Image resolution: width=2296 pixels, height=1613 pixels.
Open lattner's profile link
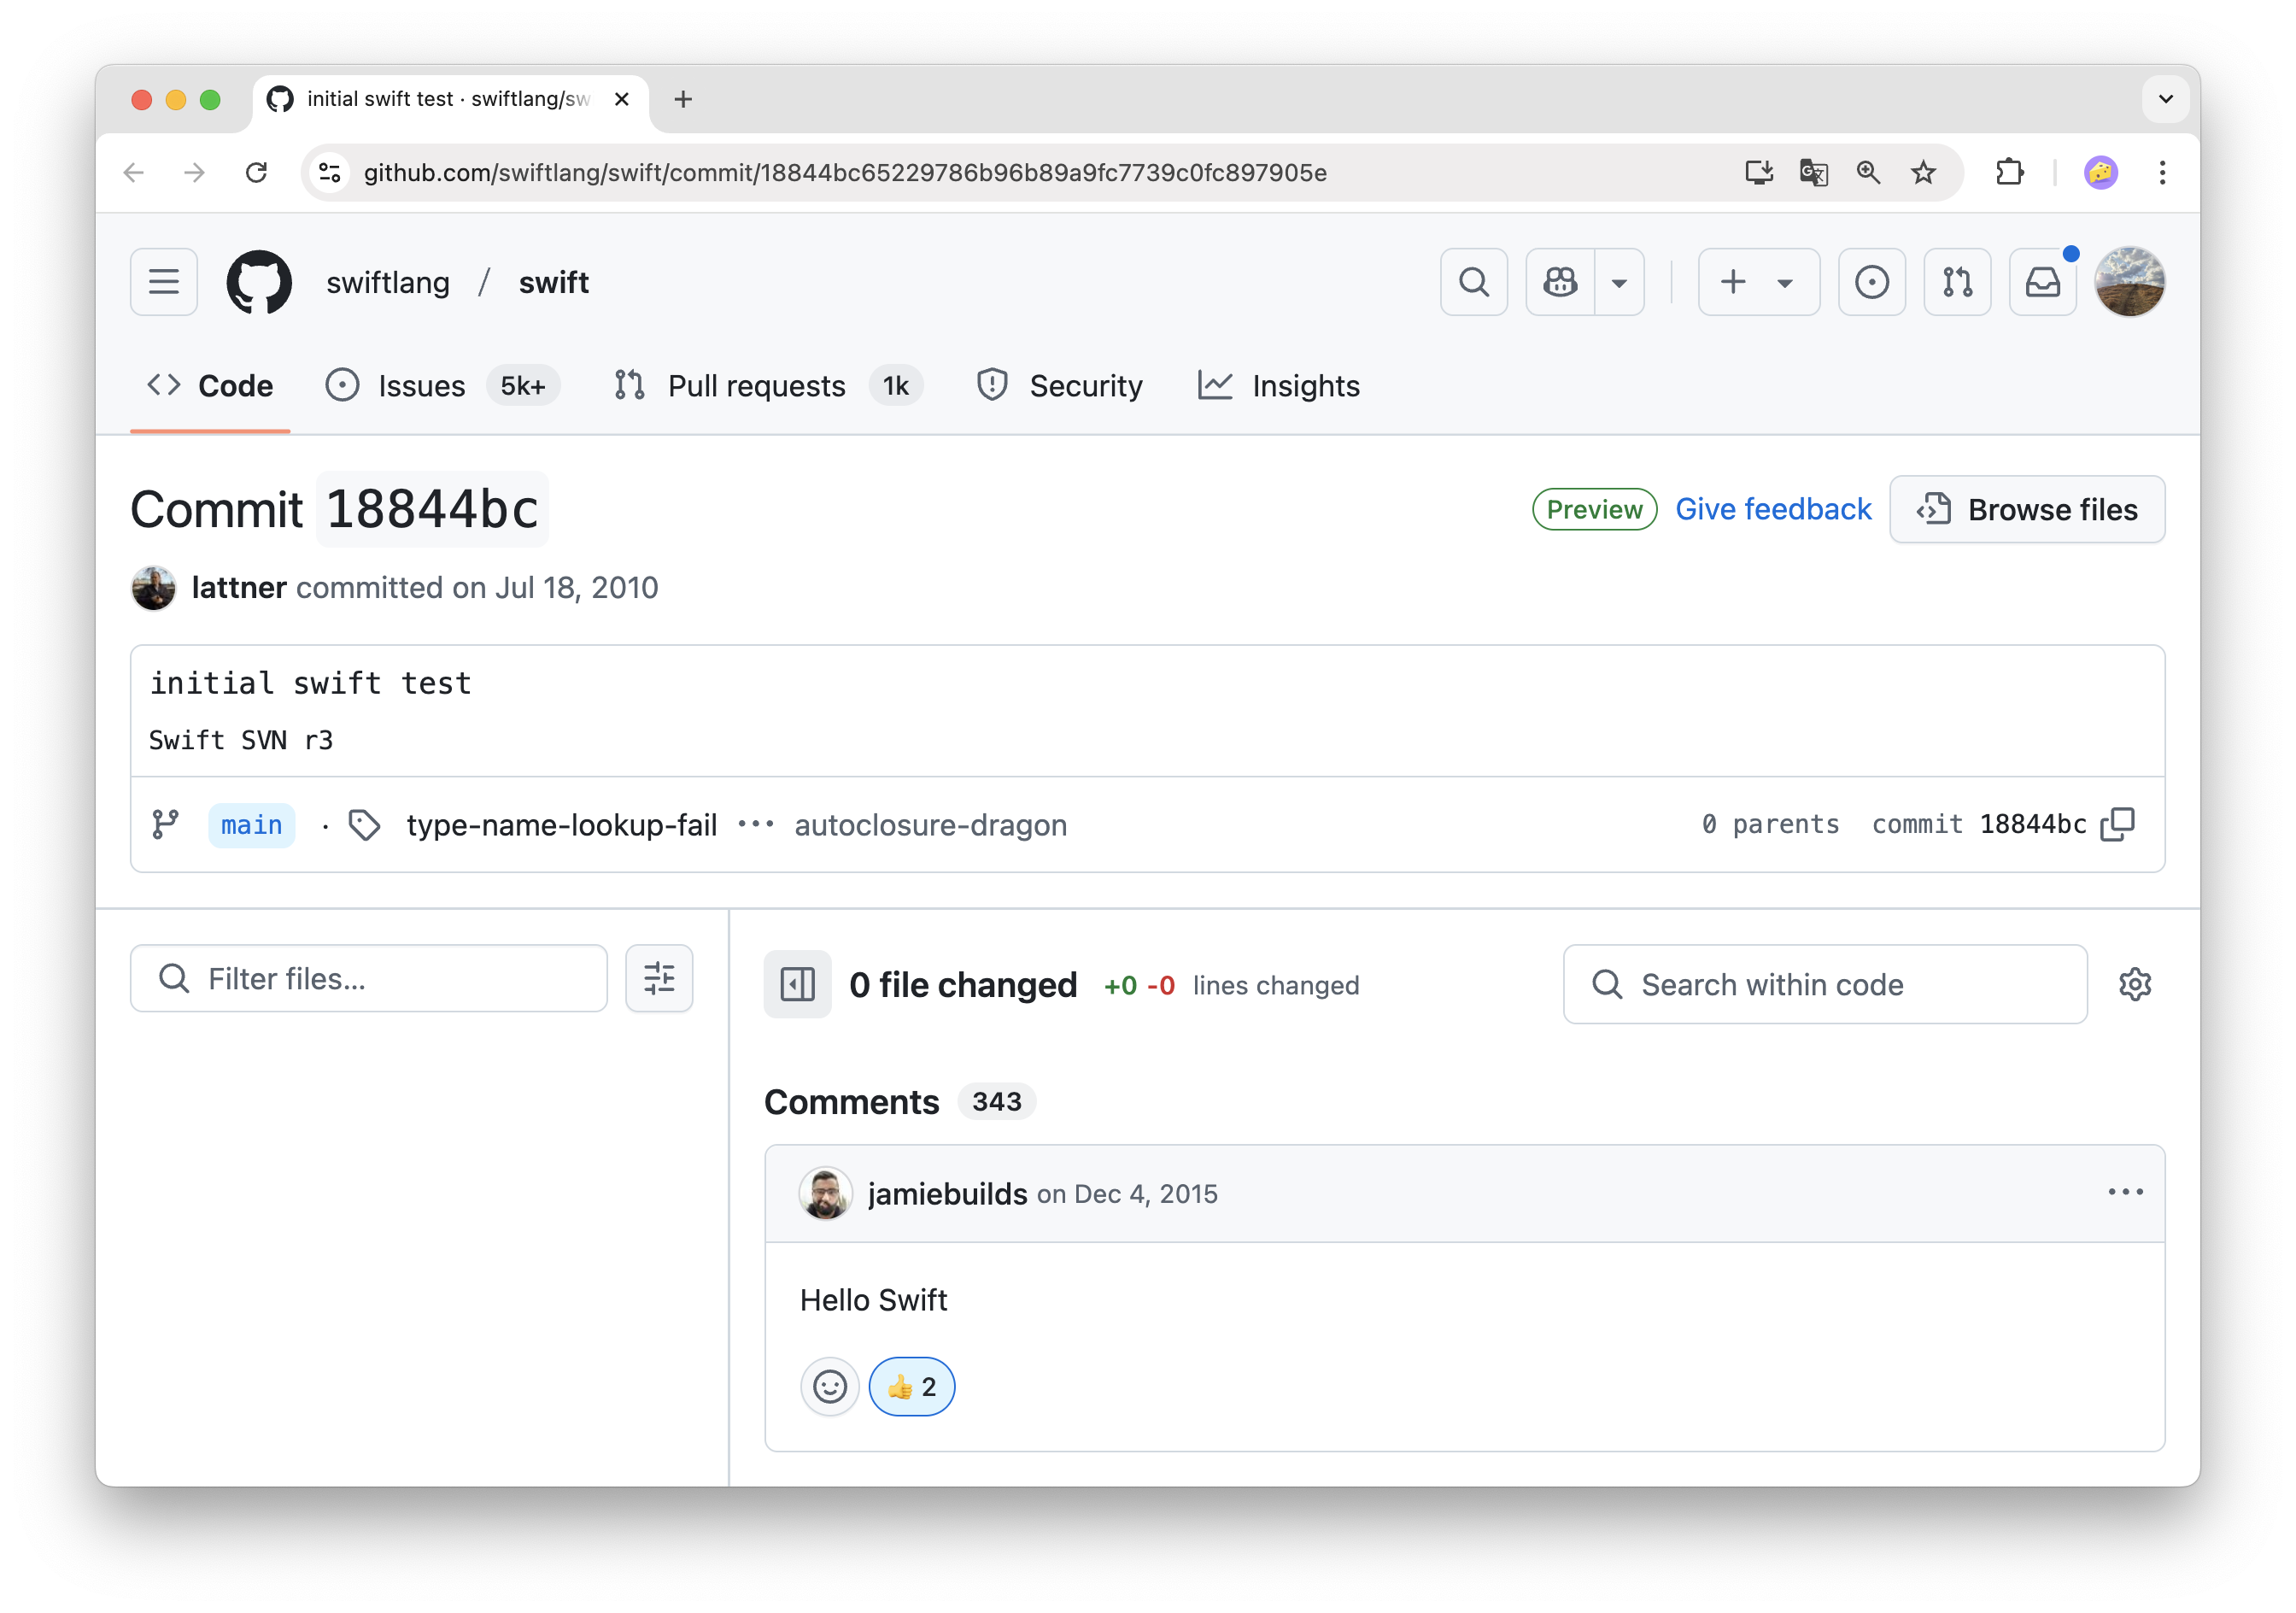(239, 587)
